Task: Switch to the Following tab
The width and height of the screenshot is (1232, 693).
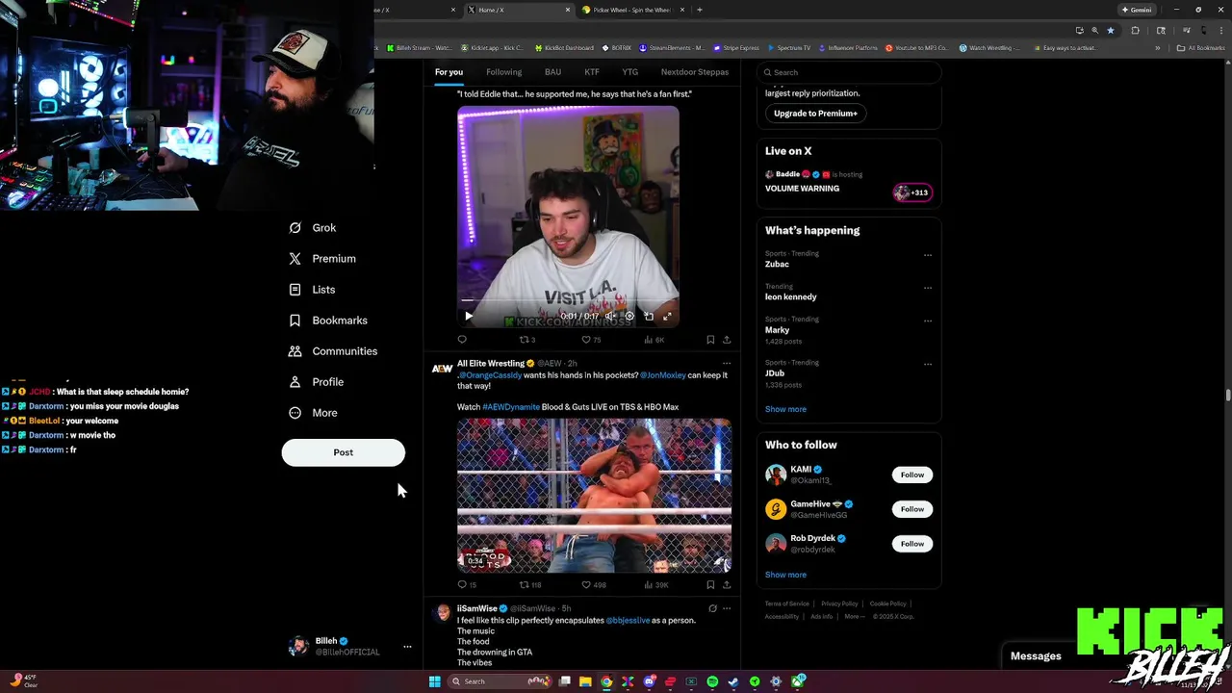Action: tap(503, 72)
